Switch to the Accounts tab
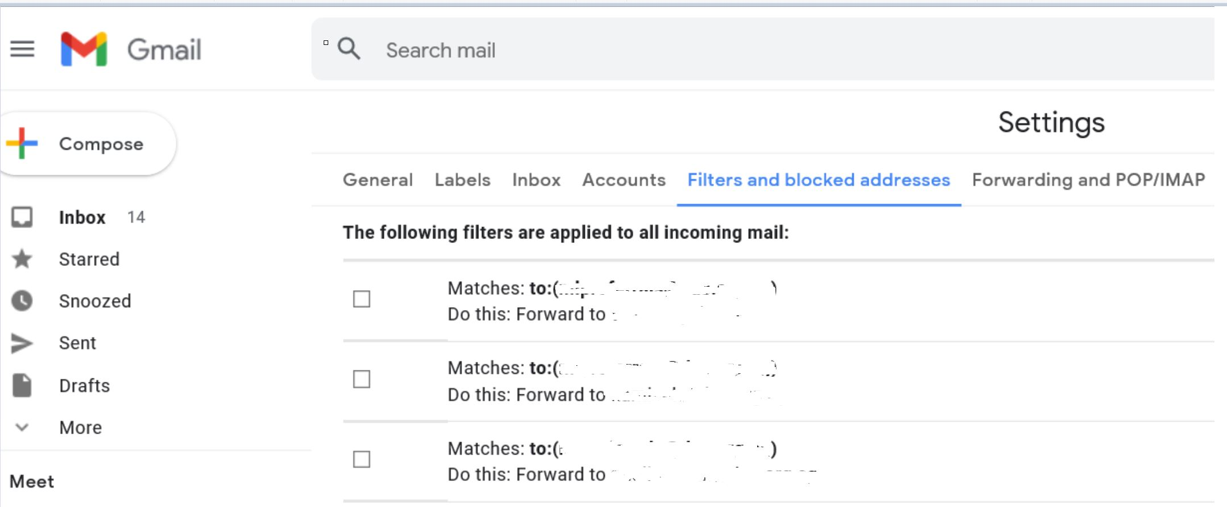The width and height of the screenshot is (1227, 507). pos(624,180)
